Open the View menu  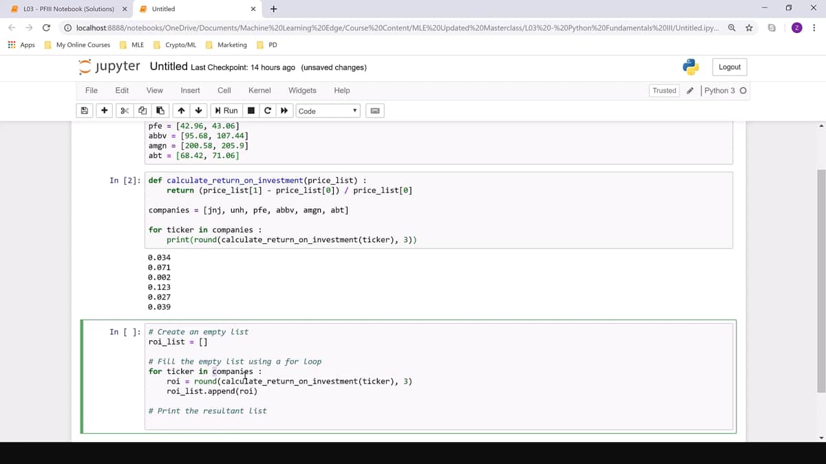[x=154, y=91]
